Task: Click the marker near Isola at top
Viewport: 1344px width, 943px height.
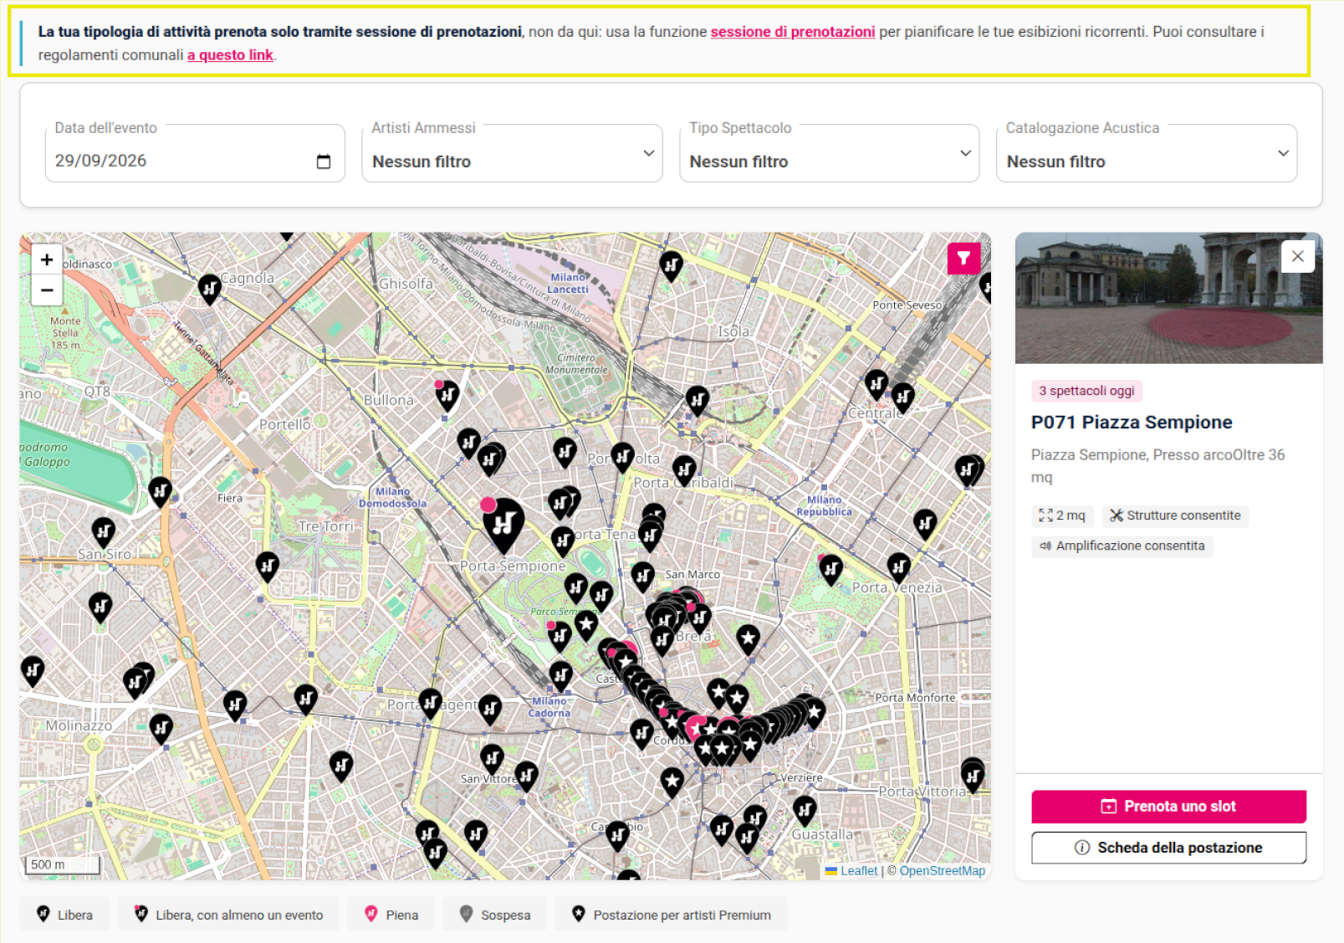Action: 672,266
